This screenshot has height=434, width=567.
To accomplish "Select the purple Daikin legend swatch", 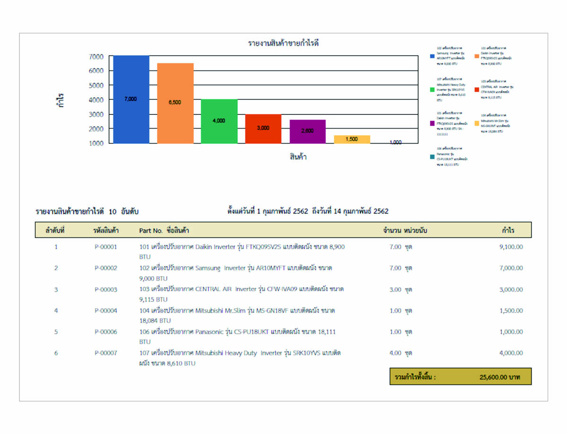I will tap(432, 123).
